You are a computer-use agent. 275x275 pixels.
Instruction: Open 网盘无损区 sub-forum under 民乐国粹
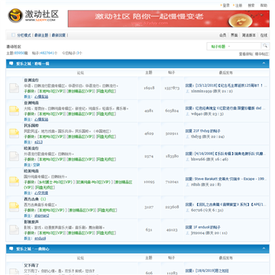point(106,137)
